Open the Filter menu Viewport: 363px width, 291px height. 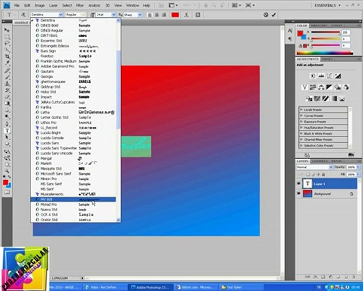[80, 5]
